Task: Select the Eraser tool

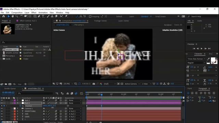Action: pyautogui.click(x=56, y=16)
